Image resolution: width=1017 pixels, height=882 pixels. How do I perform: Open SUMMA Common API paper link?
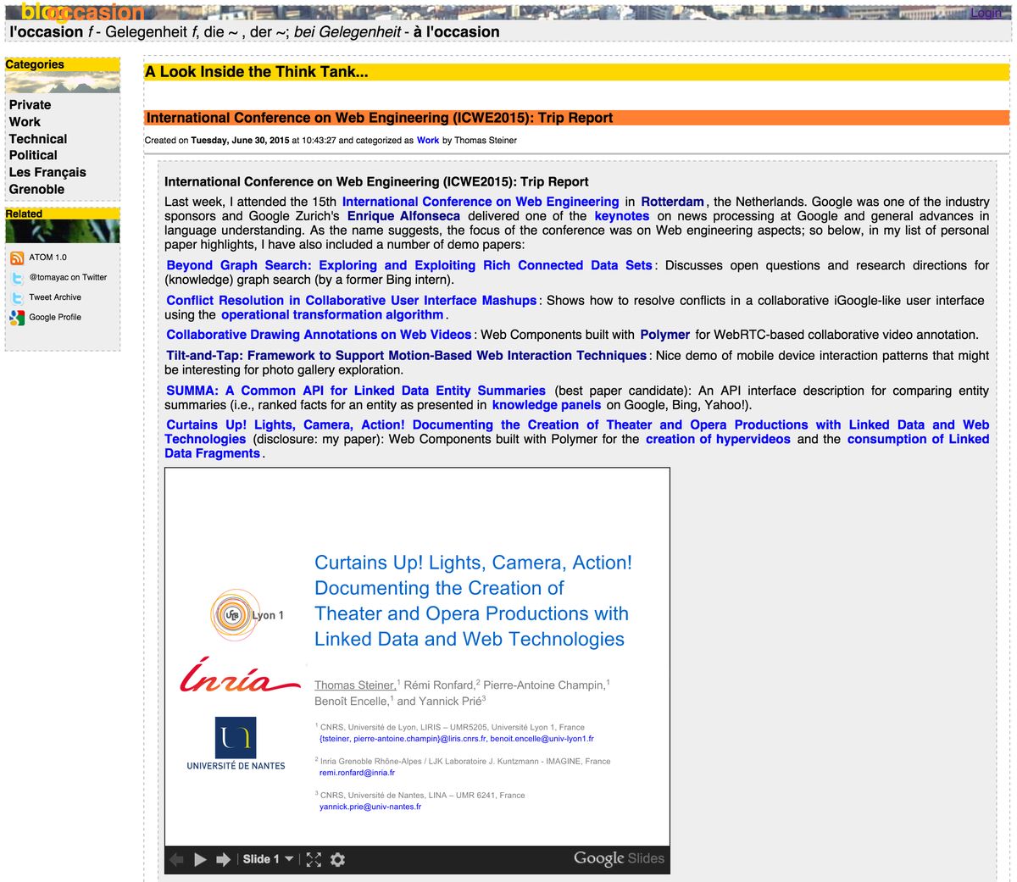(x=356, y=391)
